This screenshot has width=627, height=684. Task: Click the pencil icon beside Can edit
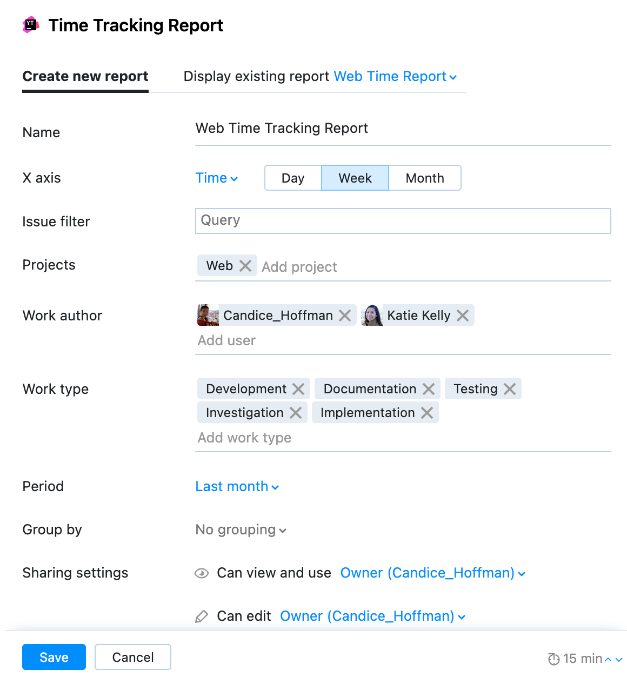[201, 616]
